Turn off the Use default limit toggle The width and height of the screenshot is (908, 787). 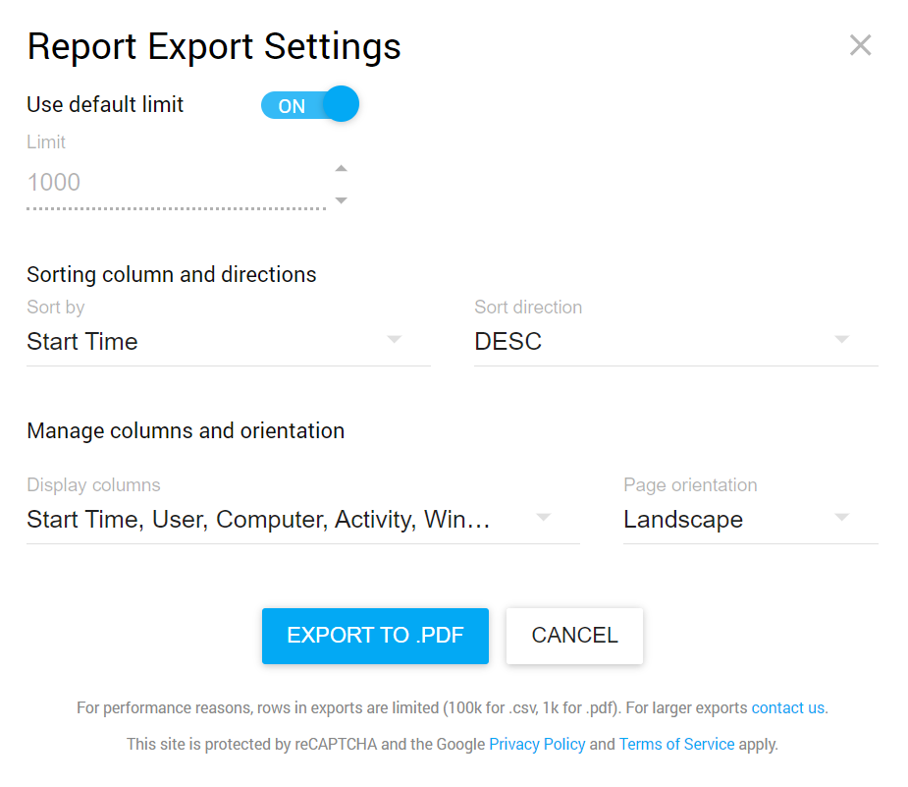[x=310, y=105]
